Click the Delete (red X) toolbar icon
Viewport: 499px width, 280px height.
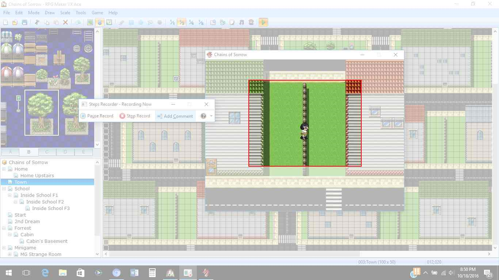[65, 22]
